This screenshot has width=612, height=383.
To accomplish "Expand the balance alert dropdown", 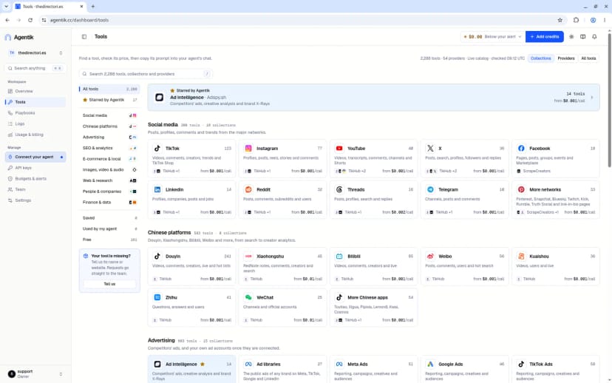I will tap(492, 37).
